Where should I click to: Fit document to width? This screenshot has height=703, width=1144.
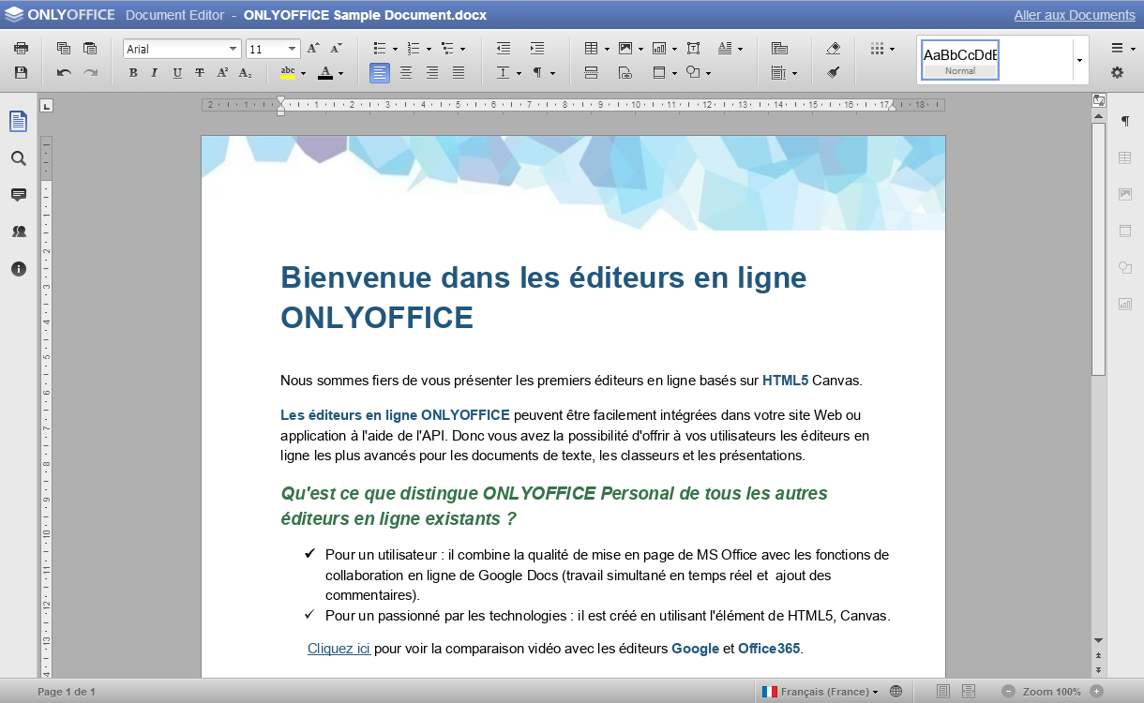click(969, 692)
